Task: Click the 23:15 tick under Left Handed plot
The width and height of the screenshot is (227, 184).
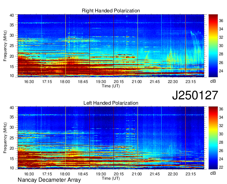Action: 191,174
